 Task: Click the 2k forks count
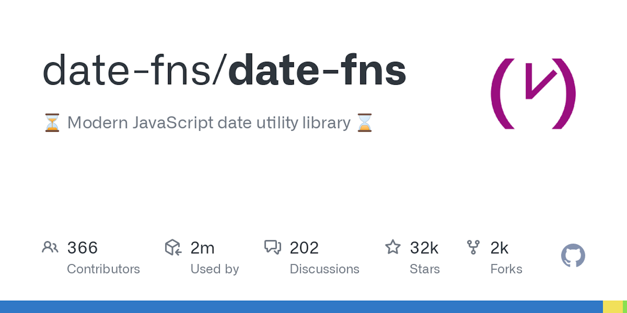pyautogui.click(x=499, y=248)
